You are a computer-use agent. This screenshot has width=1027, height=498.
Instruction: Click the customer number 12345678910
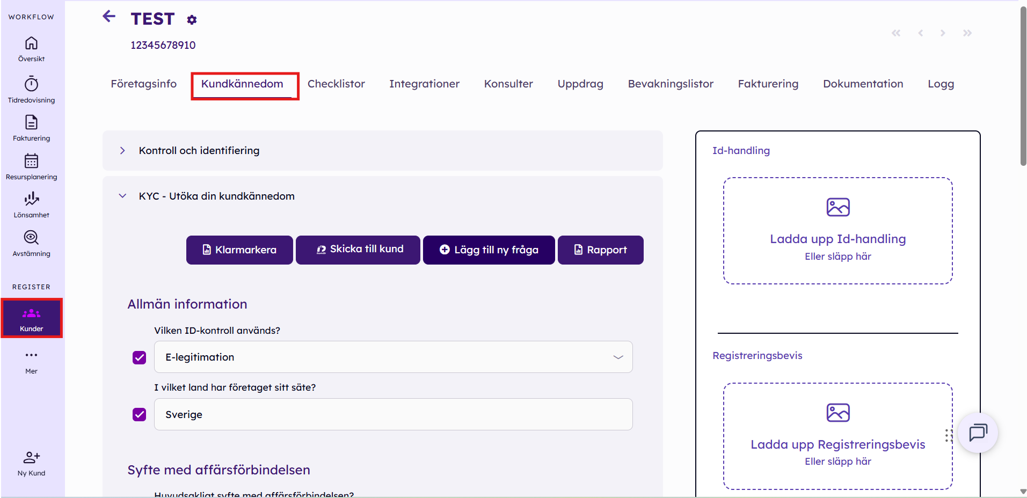click(163, 46)
